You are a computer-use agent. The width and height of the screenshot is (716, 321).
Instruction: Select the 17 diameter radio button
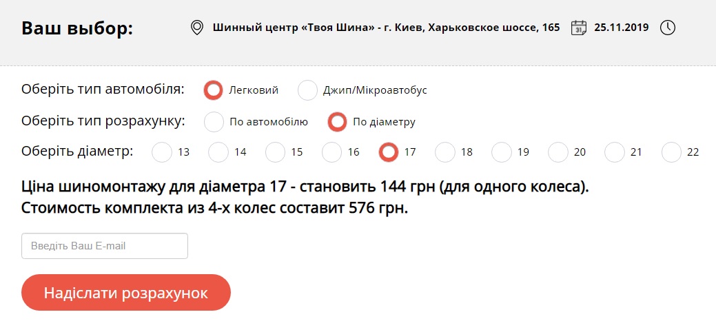tap(389, 152)
